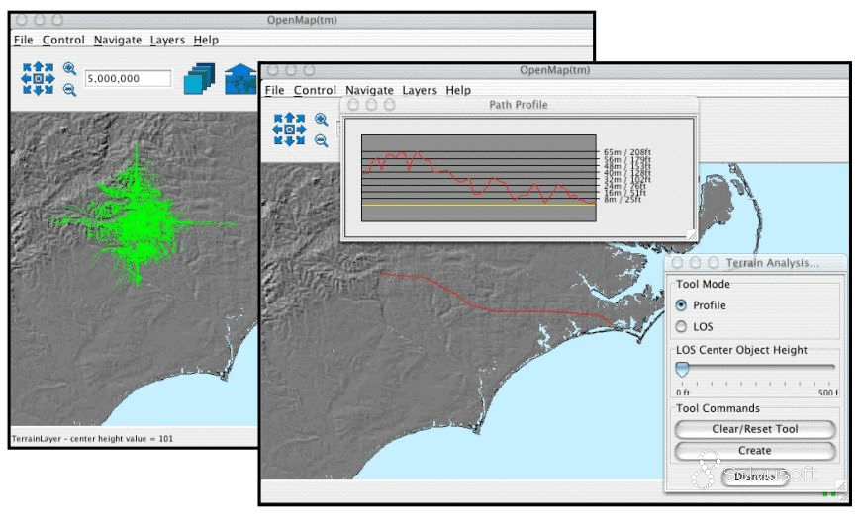Pan map east in front OpenMap window
The width and height of the screenshot is (862, 518).
(301, 129)
